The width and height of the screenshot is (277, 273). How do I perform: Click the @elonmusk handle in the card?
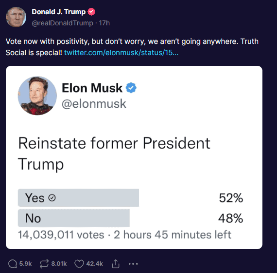click(94, 104)
